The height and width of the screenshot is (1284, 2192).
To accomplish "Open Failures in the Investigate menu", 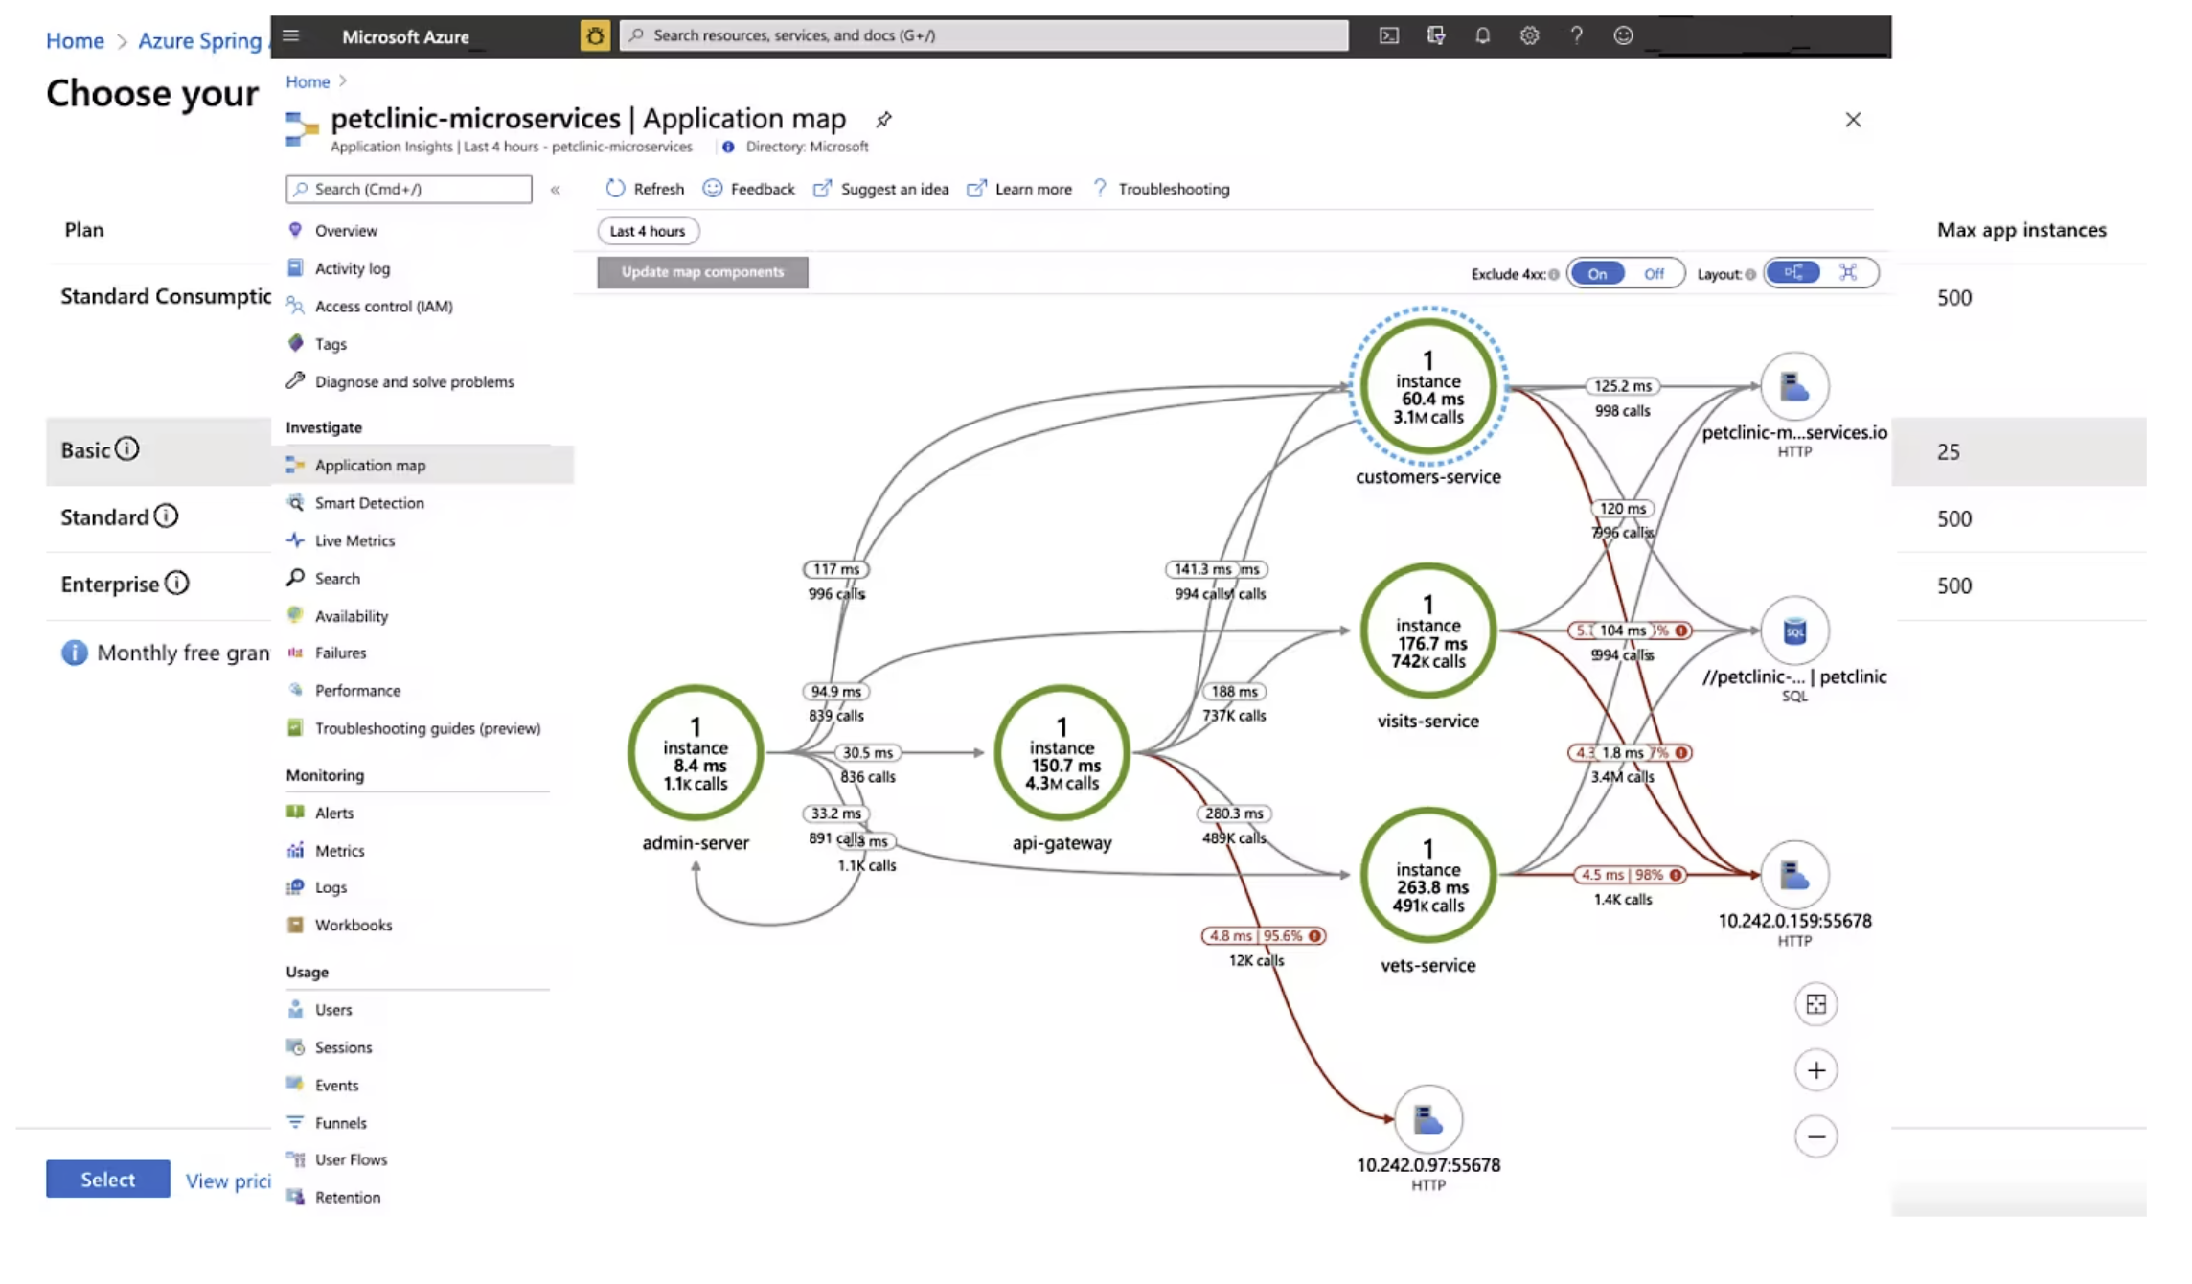I will point(340,653).
